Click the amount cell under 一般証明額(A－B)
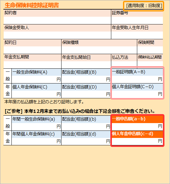170x184 pixels. click(137, 79)
